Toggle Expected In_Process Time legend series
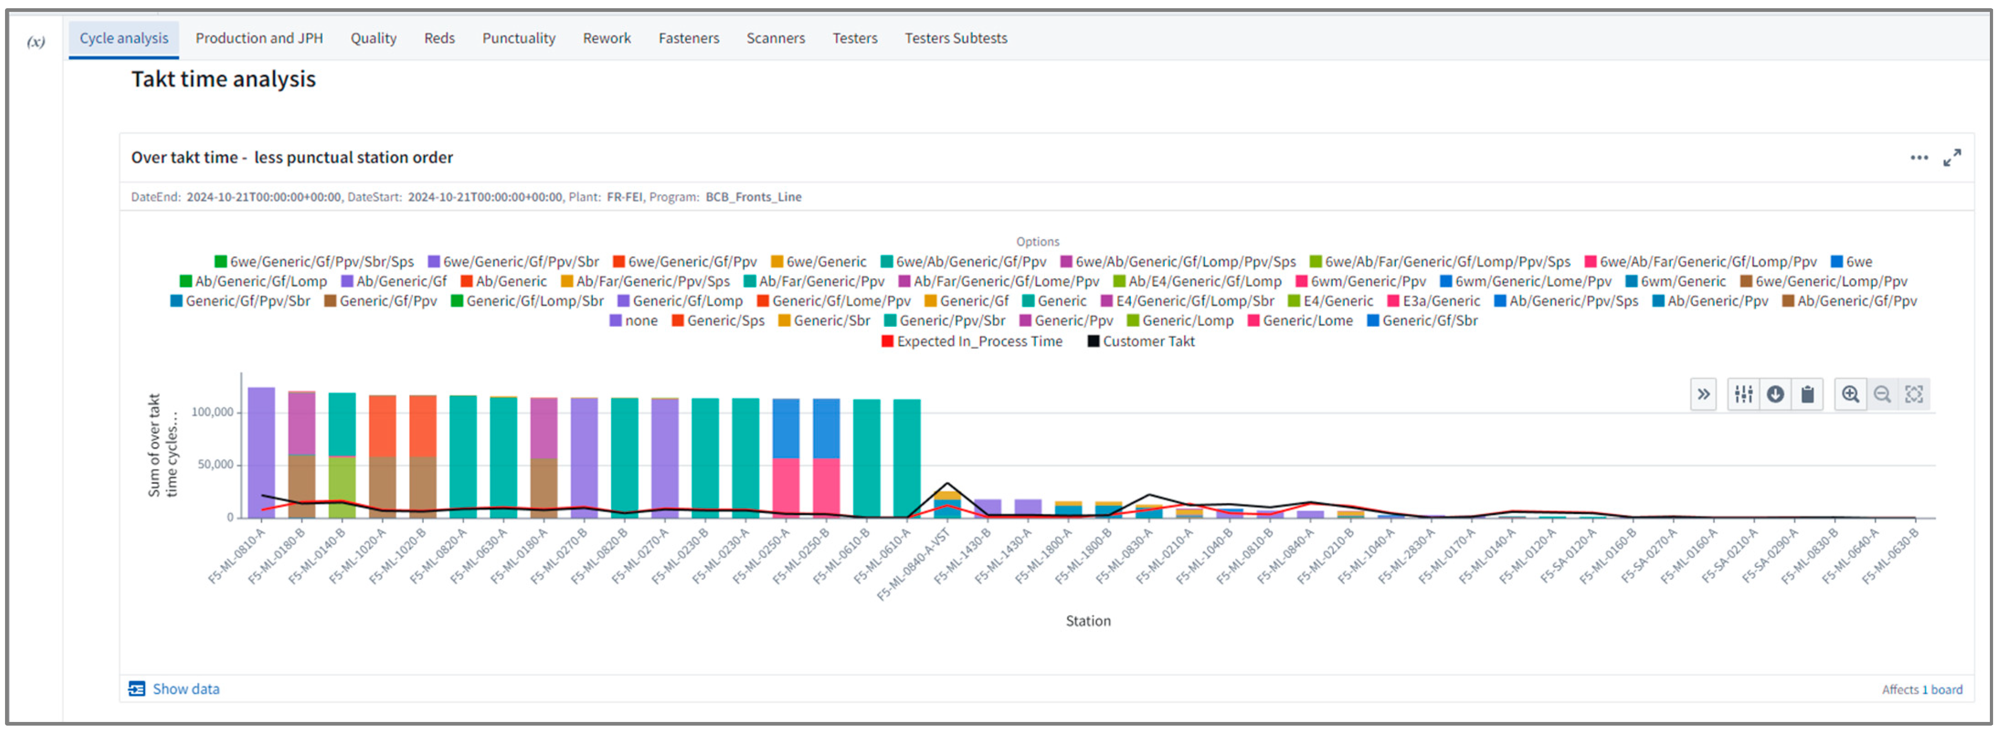 tap(972, 341)
